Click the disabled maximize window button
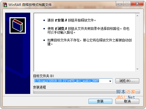 [x=127, y=4]
